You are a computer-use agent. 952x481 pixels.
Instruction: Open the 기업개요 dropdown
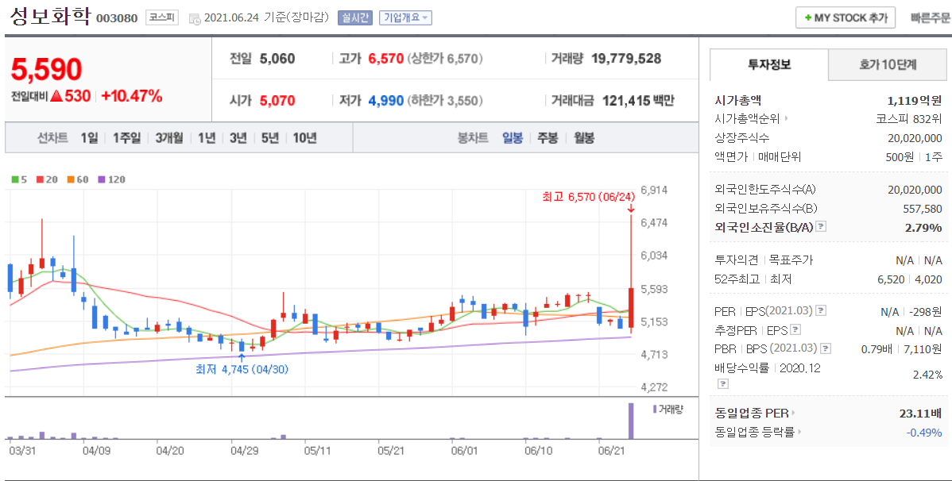[405, 18]
